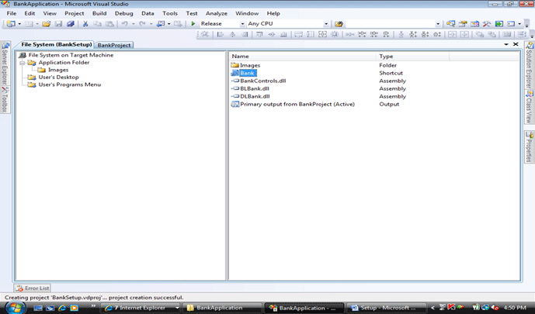Click the Save icon in toolbar
Viewport: 535px width, 314px height.
click(x=59, y=23)
